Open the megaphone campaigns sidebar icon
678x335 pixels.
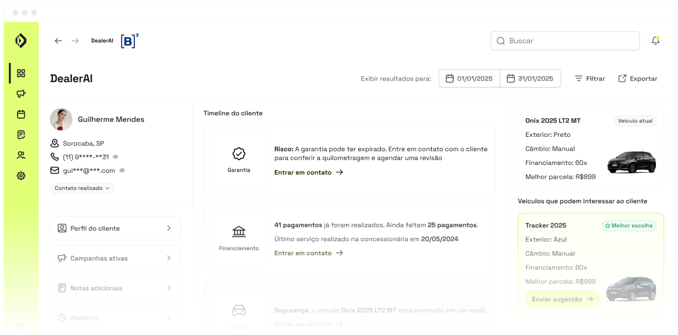21,94
